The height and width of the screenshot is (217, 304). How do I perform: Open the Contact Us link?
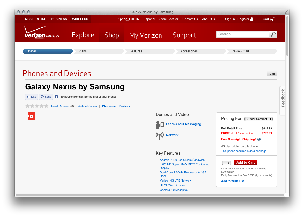click(x=190, y=19)
